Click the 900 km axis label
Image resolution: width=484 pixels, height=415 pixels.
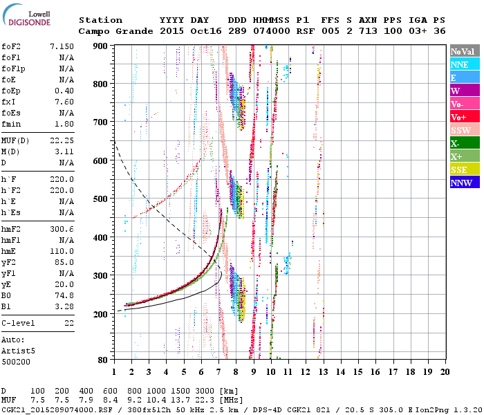click(100, 46)
